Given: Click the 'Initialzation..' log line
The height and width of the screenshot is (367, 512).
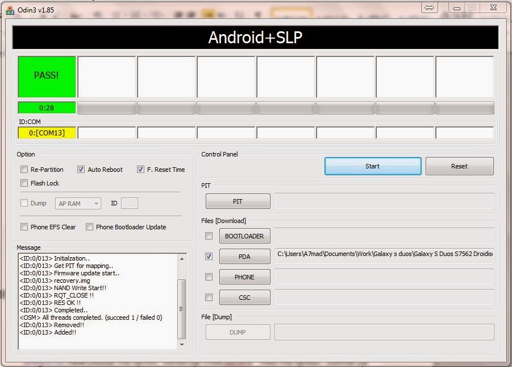Looking at the screenshot, I should click(55, 258).
